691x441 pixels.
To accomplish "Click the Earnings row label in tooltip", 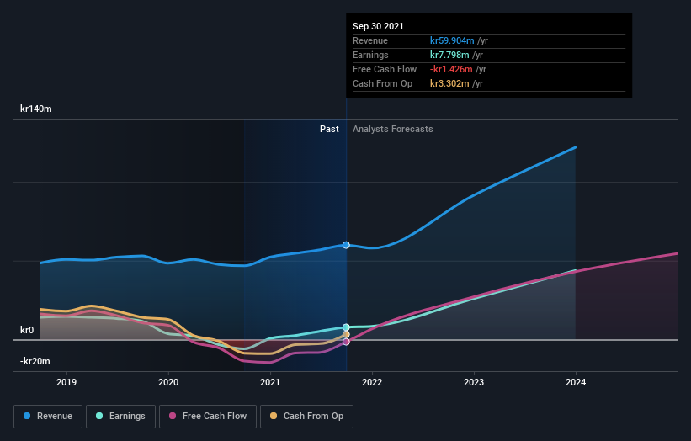I will coord(370,55).
